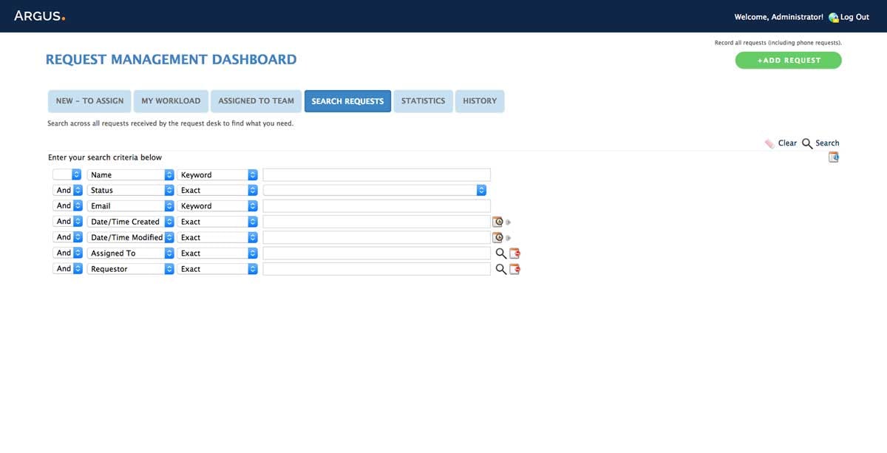887x453 pixels.
Task: Expand the arrow beside Date/Time Modified calendar
Action: [x=510, y=236]
